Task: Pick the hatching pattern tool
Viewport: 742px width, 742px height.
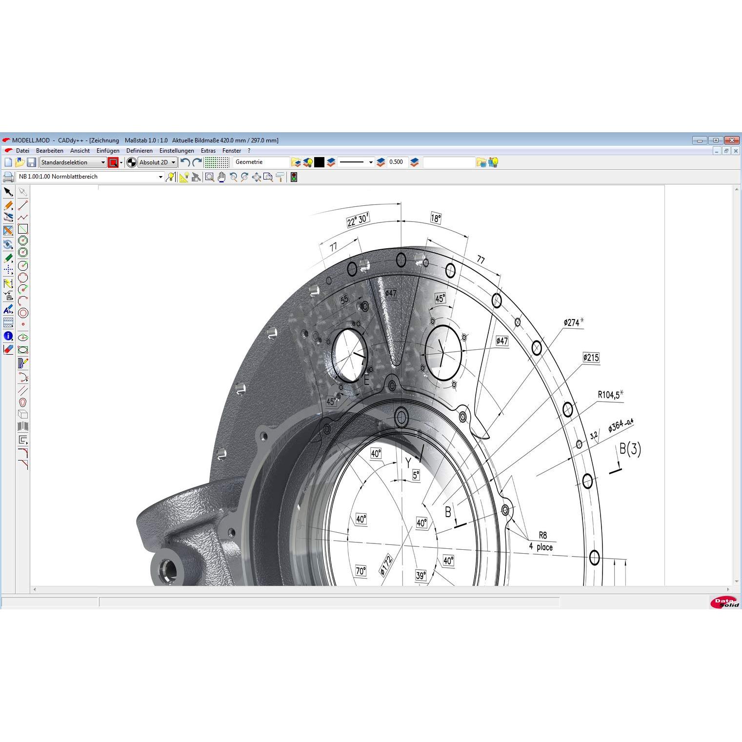Action: click(8, 322)
